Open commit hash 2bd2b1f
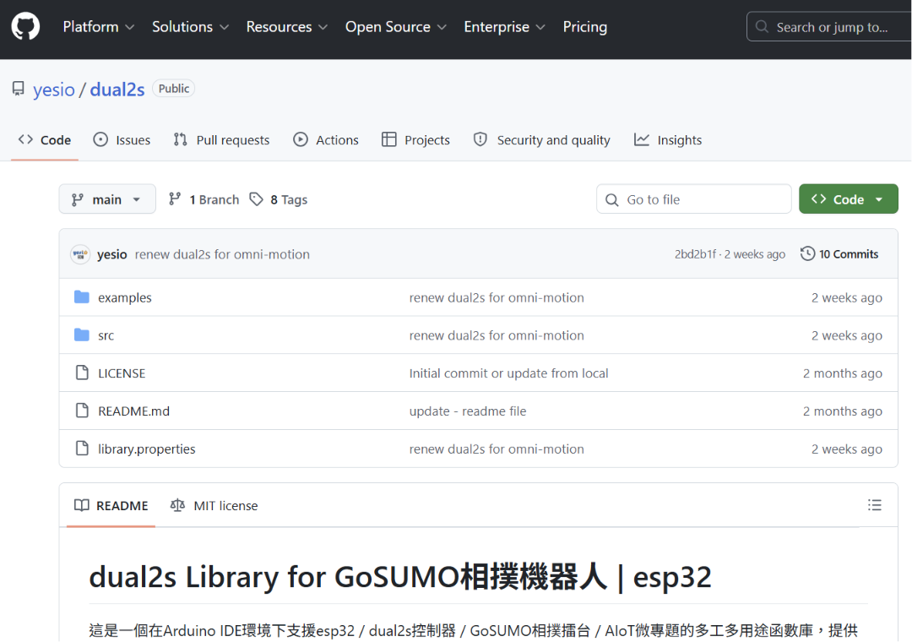 tap(695, 254)
